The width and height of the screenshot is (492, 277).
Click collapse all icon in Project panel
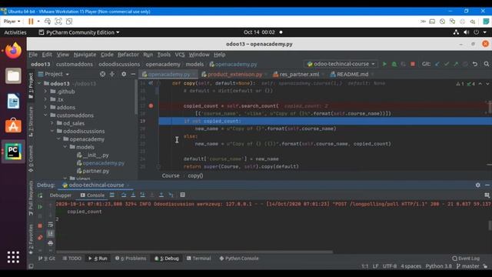click(x=112, y=74)
